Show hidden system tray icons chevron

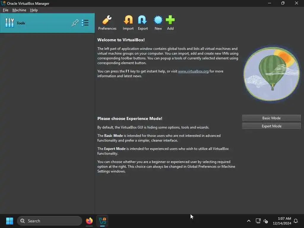pyautogui.click(x=249, y=221)
